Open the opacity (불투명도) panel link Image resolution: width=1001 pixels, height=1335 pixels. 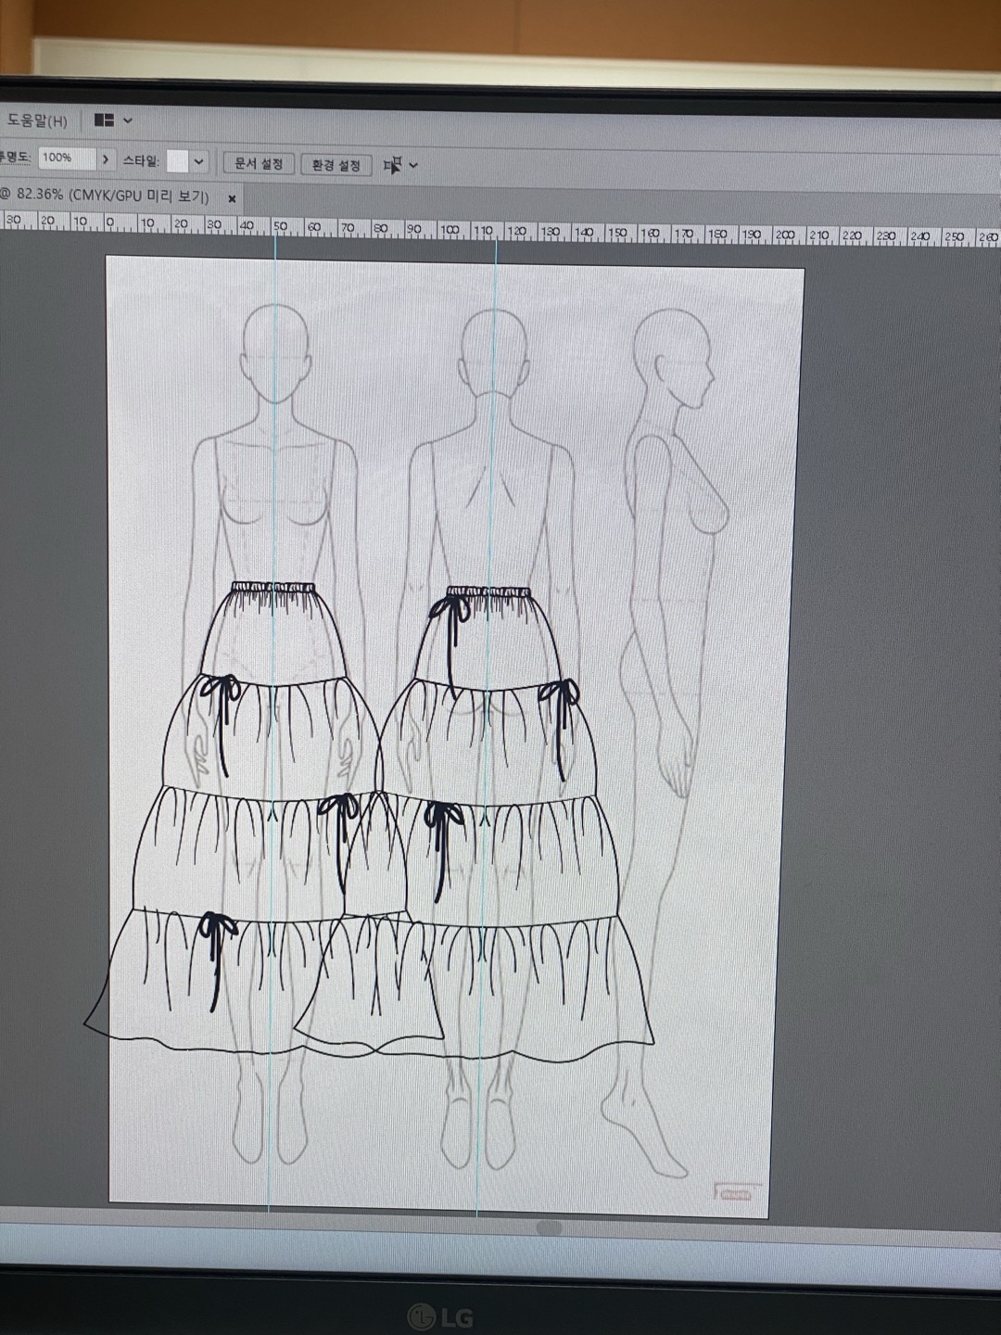[x=15, y=158]
